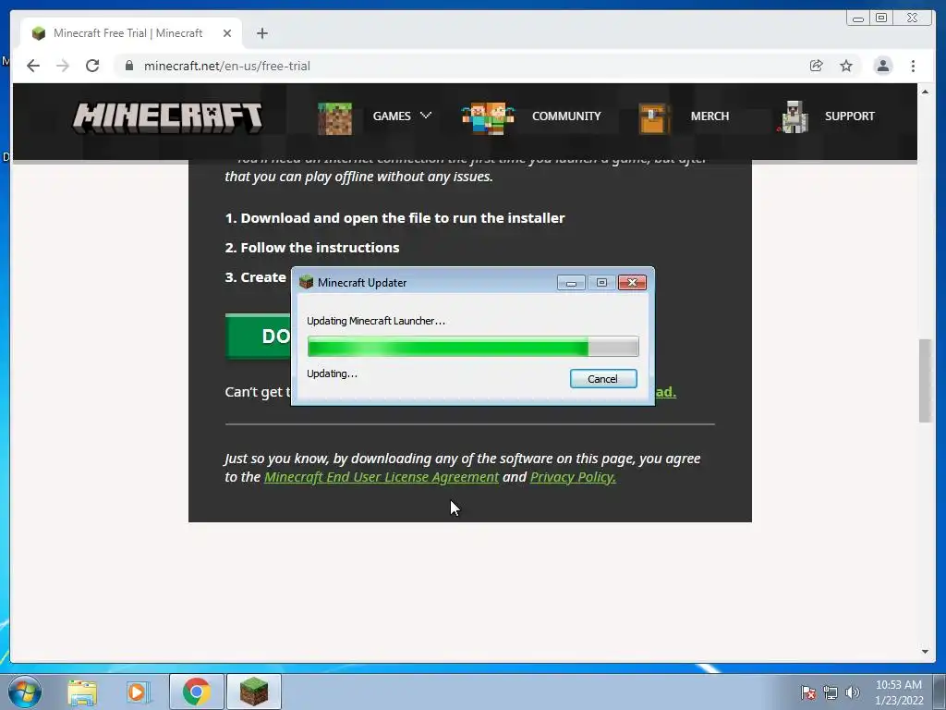Image resolution: width=946 pixels, height=710 pixels.
Task: Click the volume speaker tray icon
Action: (x=853, y=692)
